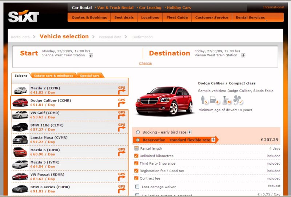The width and height of the screenshot is (291, 197).
Task: Click the Sixt logo
Action: pyautogui.click(x=24, y=16)
